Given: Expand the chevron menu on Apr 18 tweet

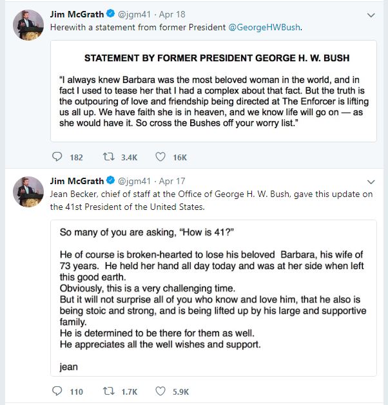Looking at the screenshot, I should 371,15.
